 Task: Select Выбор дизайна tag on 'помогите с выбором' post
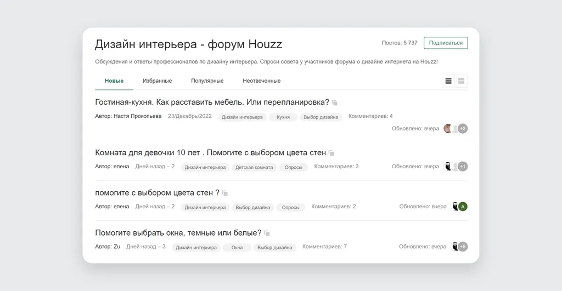click(x=252, y=207)
